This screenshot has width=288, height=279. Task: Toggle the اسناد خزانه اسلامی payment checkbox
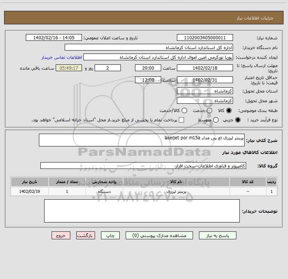coord(181,120)
